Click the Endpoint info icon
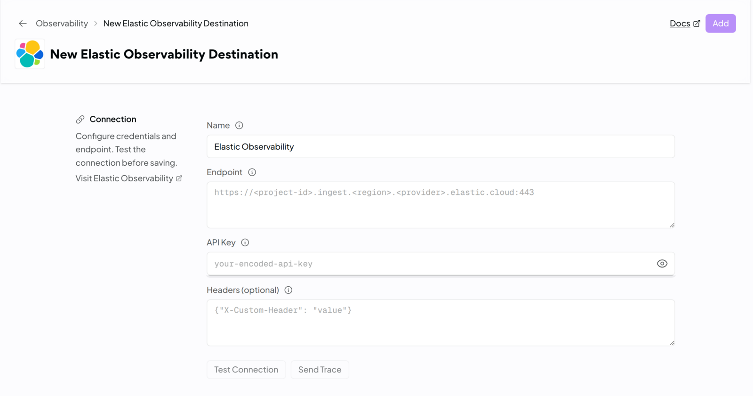 (252, 172)
